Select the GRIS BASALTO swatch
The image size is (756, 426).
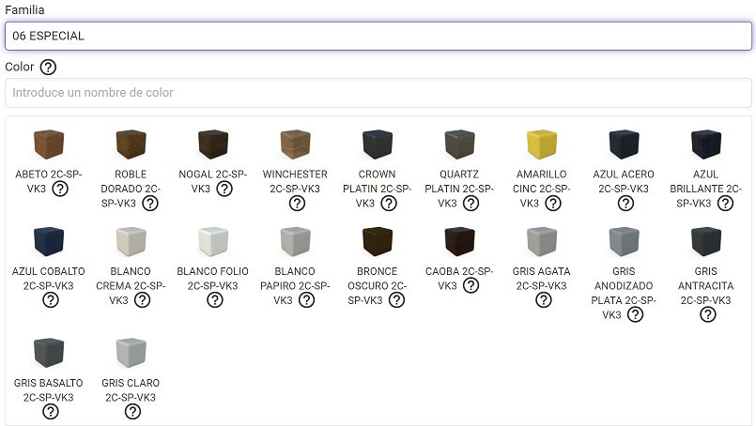click(x=49, y=354)
